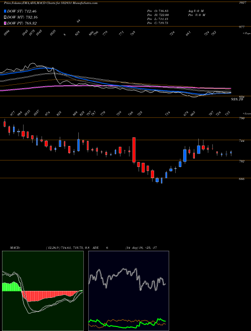Click the 'MACD:' indicator label
Image resolution: width=251 pixels, height=331 pixels.
[15, 248]
